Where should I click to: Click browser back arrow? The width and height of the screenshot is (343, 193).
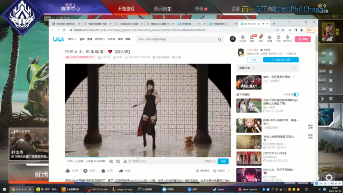coord(53,30)
